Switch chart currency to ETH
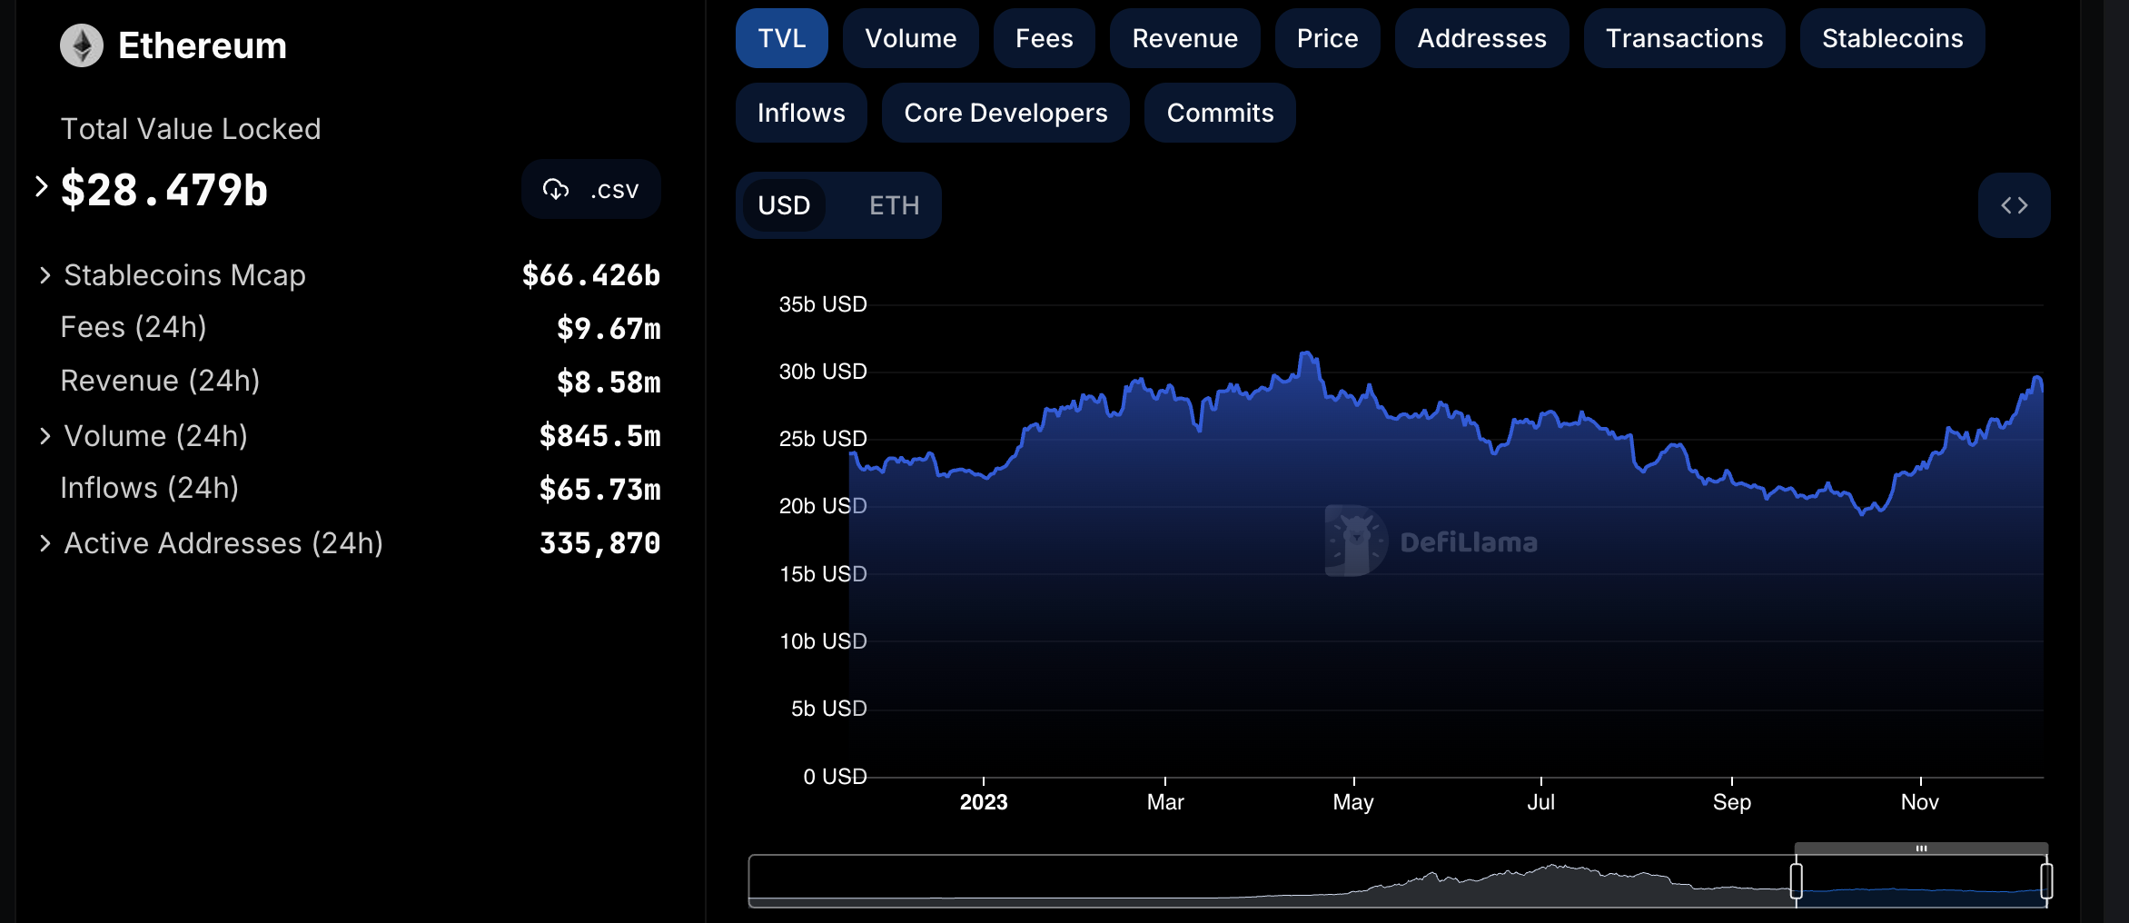 895,205
